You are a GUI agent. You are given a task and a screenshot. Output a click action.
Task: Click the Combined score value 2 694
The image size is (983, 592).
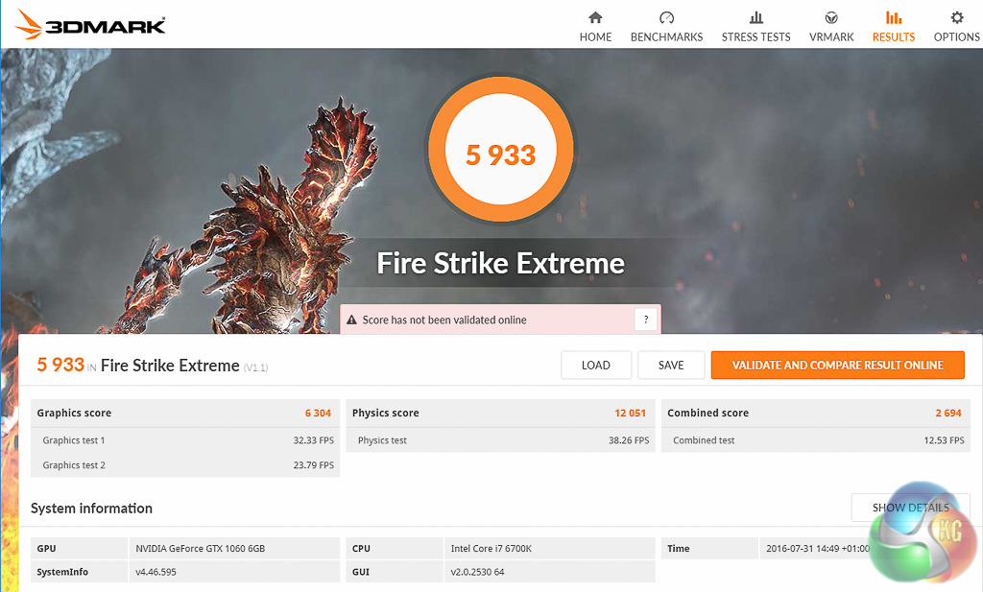948,413
